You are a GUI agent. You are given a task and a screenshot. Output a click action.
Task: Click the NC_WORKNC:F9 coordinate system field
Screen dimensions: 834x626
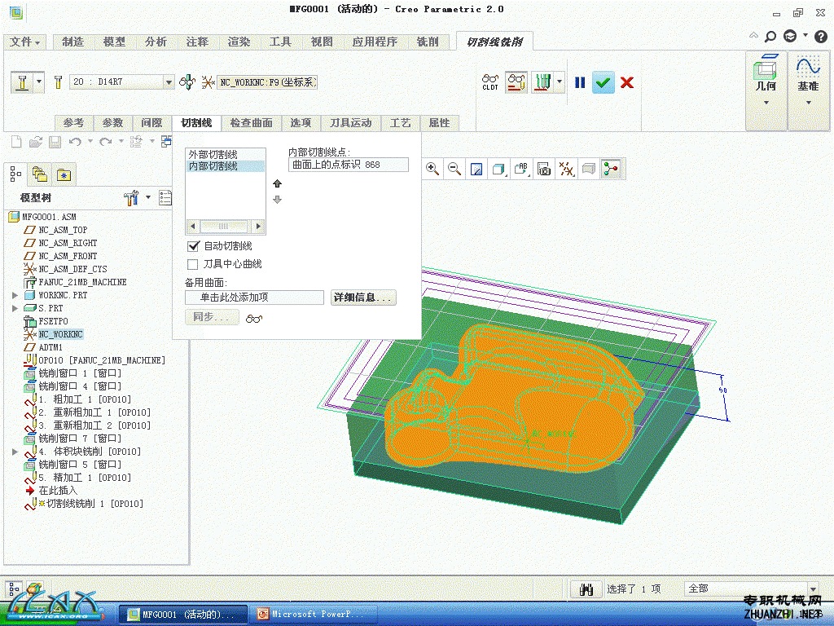click(267, 82)
